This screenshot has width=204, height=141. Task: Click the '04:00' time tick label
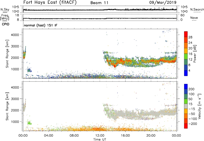tap(48, 136)
